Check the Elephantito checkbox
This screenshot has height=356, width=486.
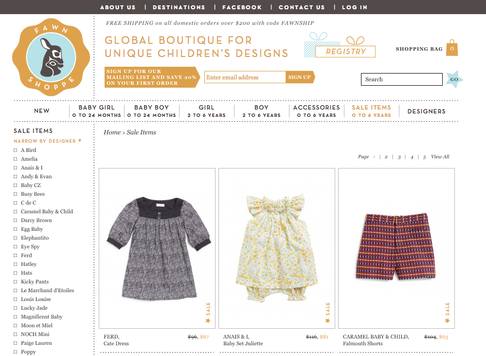click(x=15, y=238)
